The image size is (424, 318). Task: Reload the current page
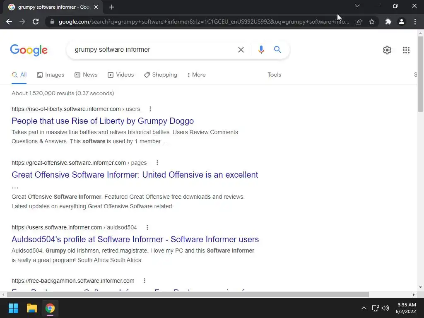36,22
